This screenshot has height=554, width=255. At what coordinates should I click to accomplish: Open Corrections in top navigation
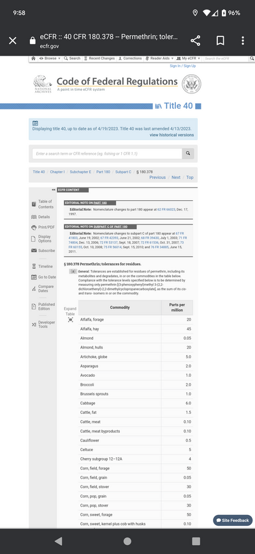click(x=130, y=58)
